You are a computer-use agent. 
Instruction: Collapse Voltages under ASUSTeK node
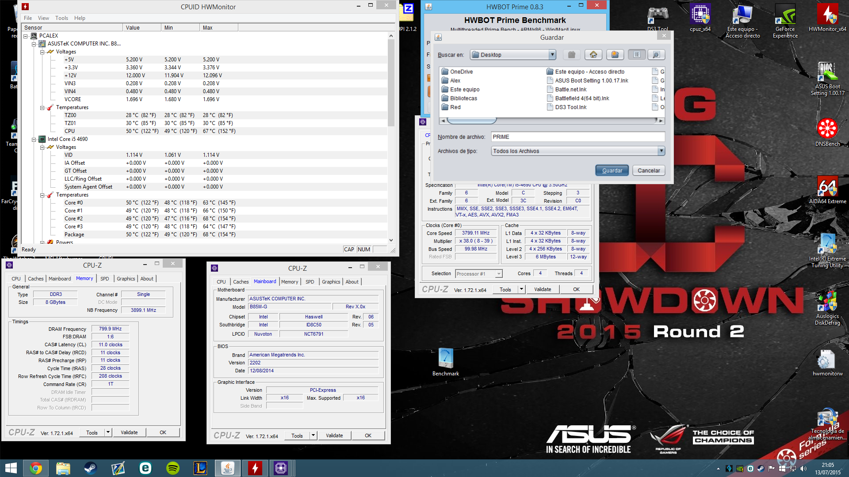(x=42, y=52)
